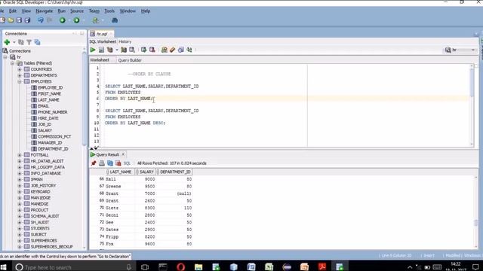Click the Connections panel vertical scrollbar
The image size is (483, 271).
point(85,99)
